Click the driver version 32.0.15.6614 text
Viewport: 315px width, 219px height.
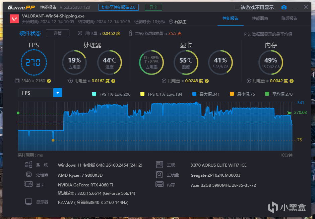(x=97, y=193)
